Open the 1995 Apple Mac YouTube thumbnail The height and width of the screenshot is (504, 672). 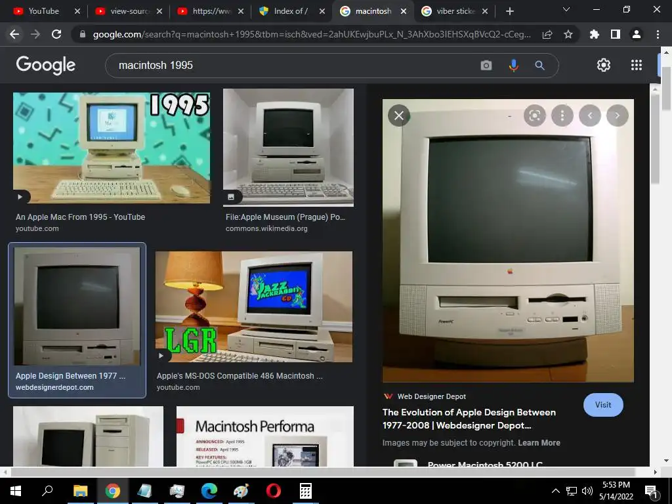point(112,148)
